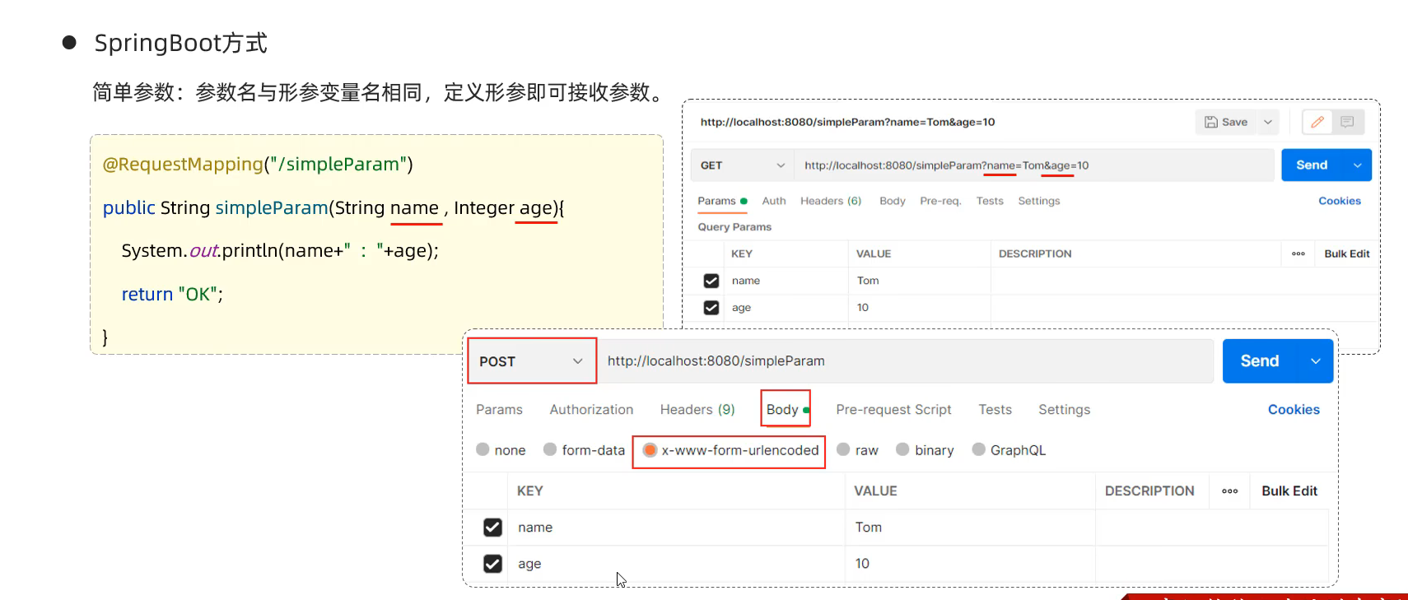Open the GET method dropdown

[x=742, y=165]
